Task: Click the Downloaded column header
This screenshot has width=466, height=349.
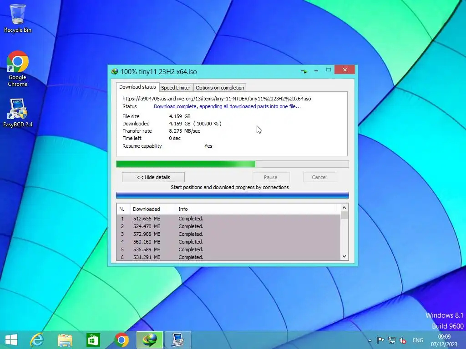Action: tap(153, 209)
